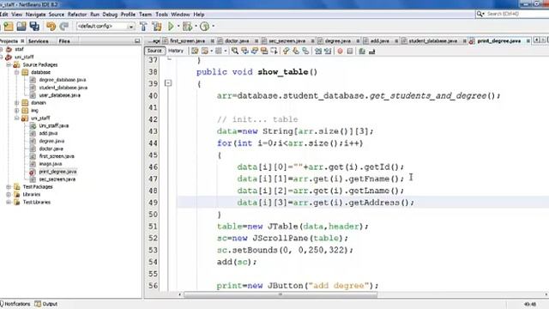Viewport: 549px width, 309px height.
Task: Open Debug Project dropdown arrow
Action: [196, 27]
